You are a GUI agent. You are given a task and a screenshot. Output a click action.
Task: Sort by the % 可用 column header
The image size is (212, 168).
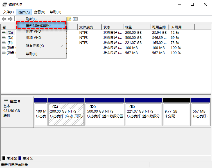coord(182,27)
